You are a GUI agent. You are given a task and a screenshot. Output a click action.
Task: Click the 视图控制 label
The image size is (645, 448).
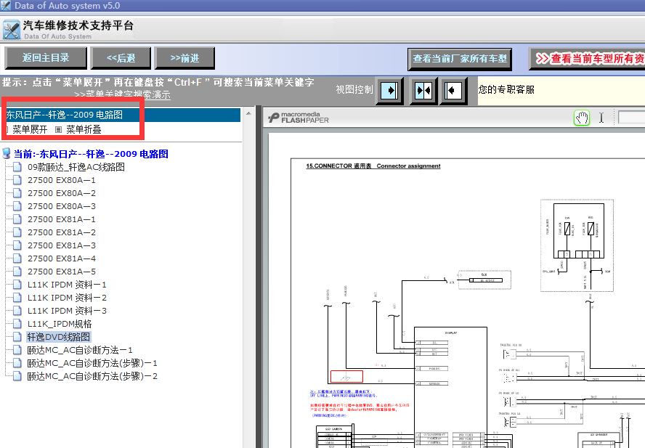pyautogui.click(x=354, y=90)
